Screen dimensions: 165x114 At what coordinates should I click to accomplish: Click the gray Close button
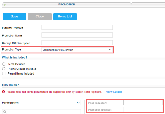(40, 17)
